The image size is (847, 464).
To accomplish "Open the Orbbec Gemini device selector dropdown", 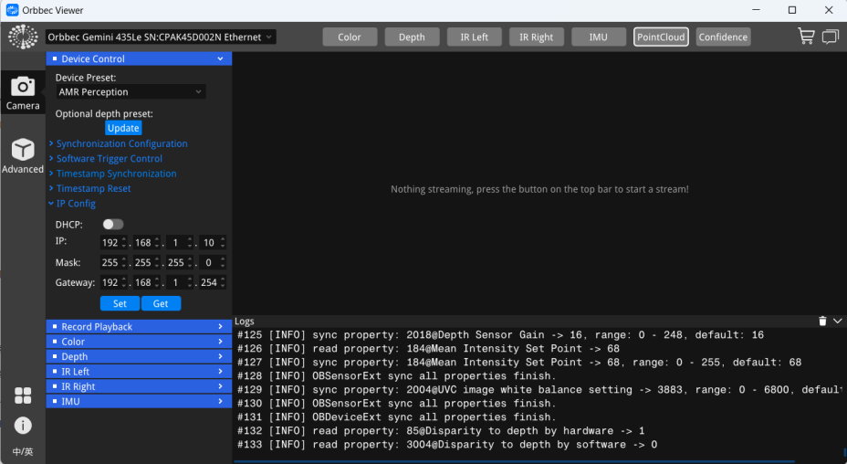I will (161, 37).
